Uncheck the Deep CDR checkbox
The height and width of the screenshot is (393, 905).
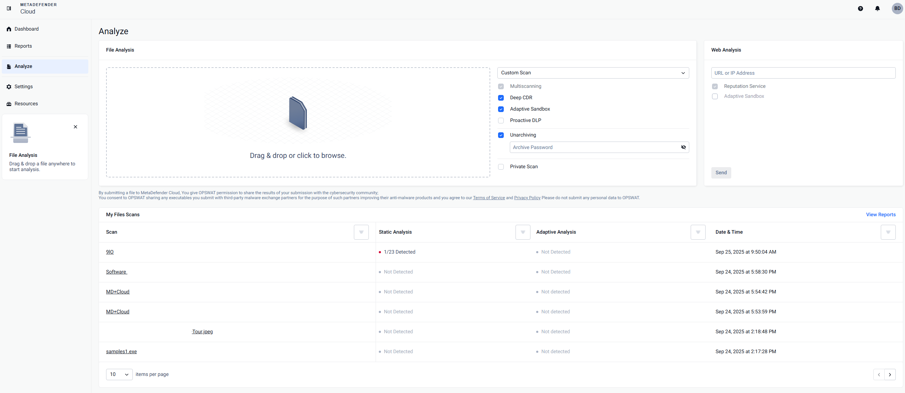[501, 98]
